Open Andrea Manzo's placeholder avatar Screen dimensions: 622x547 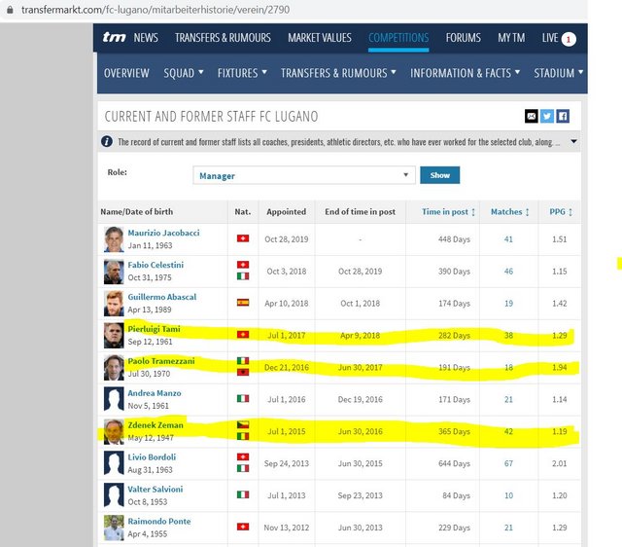coord(114,400)
